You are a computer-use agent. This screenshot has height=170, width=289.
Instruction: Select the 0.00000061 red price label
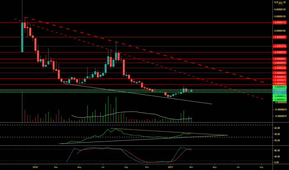(x=279, y=59)
